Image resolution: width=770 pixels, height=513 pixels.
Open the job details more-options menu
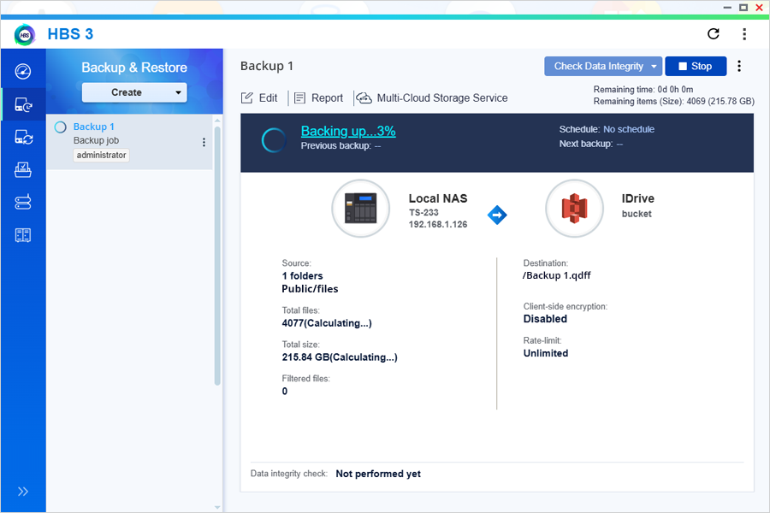coord(739,67)
